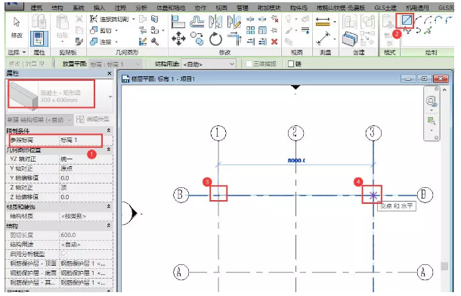Click the red X delete icon

[274, 42]
